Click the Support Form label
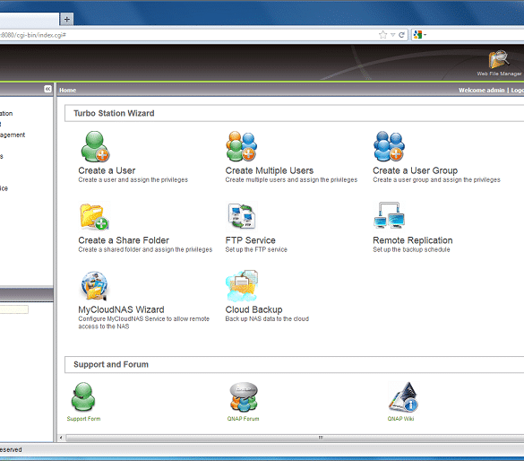Viewport: 524px width, 461px height. click(83, 419)
